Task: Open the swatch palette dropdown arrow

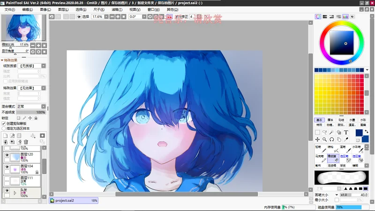Action: 367,70
